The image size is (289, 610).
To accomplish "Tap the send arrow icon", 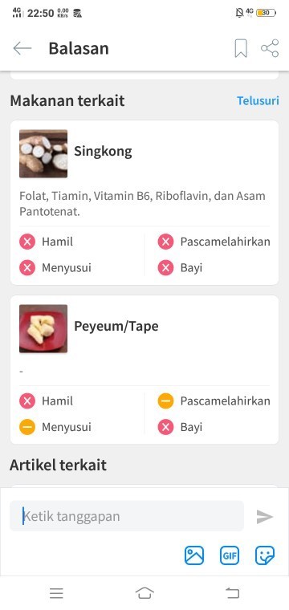I will click(x=265, y=517).
